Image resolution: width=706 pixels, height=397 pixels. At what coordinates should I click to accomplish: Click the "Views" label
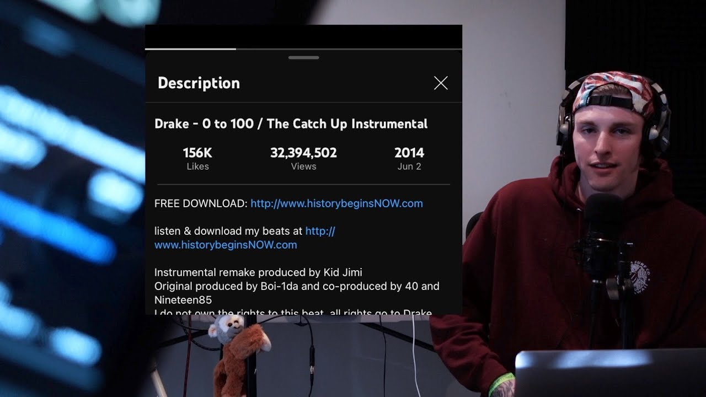click(x=303, y=167)
